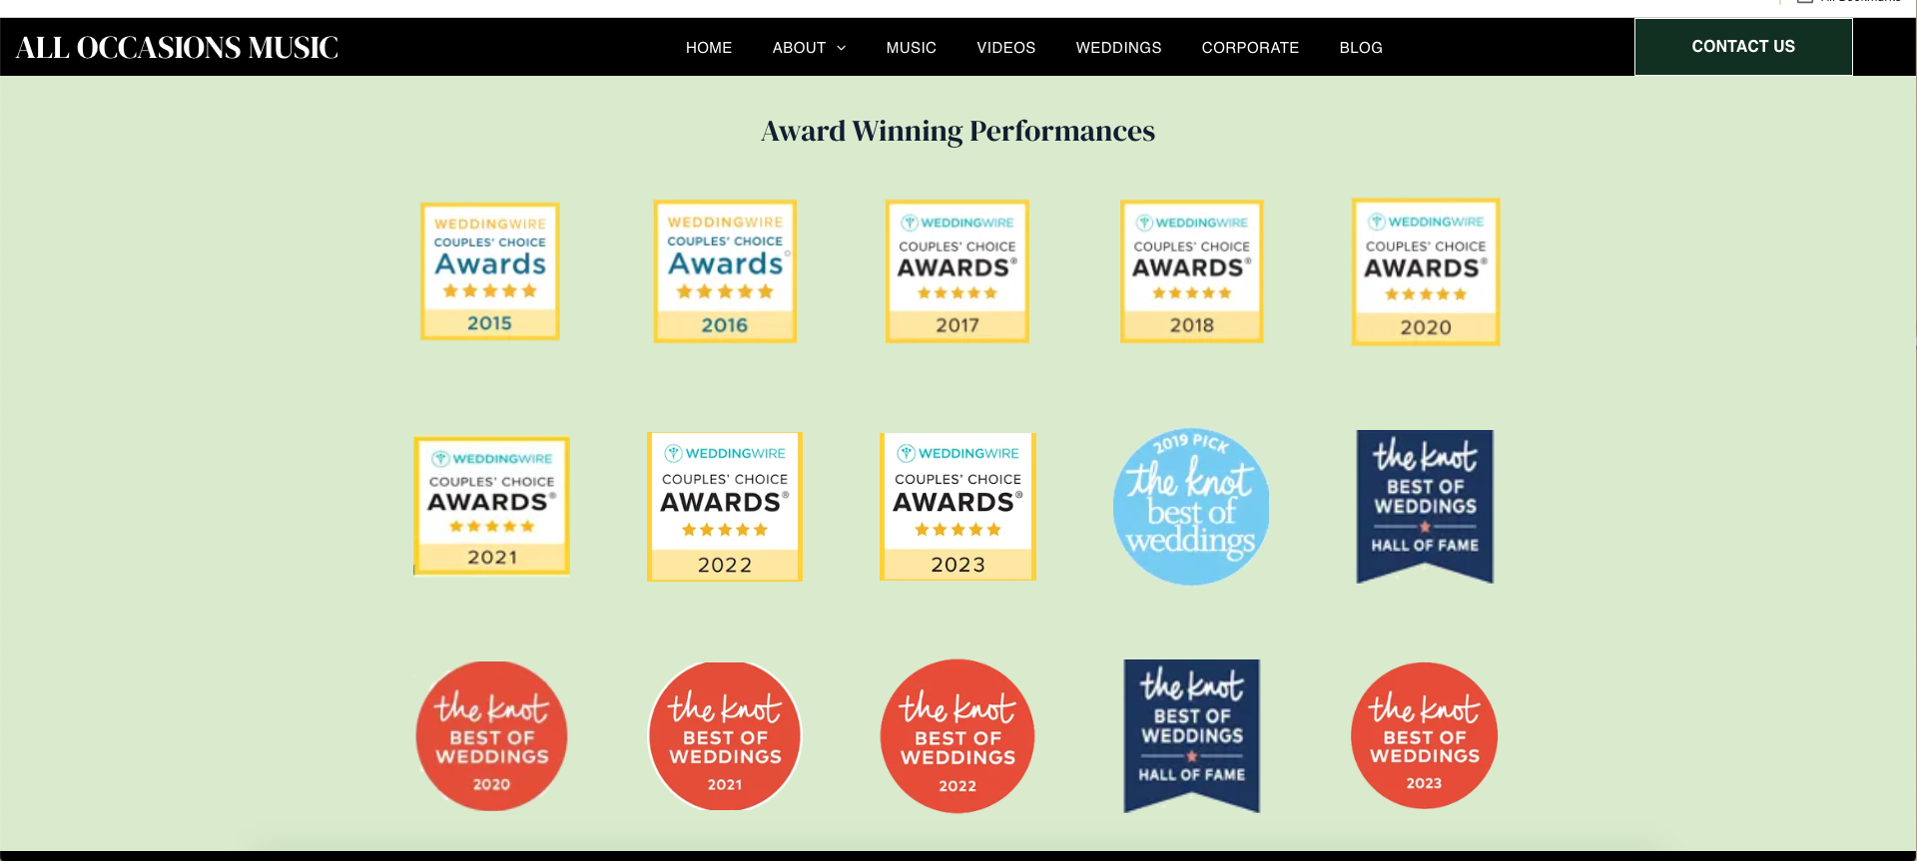
Task: Open the WeddingWire Couples' Choice 2022 badge
Action: pyautogui.click(x=725, y=507)
